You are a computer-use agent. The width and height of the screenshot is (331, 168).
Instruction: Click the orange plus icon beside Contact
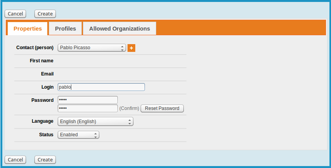pyautogui.click(x=131, y=48)
